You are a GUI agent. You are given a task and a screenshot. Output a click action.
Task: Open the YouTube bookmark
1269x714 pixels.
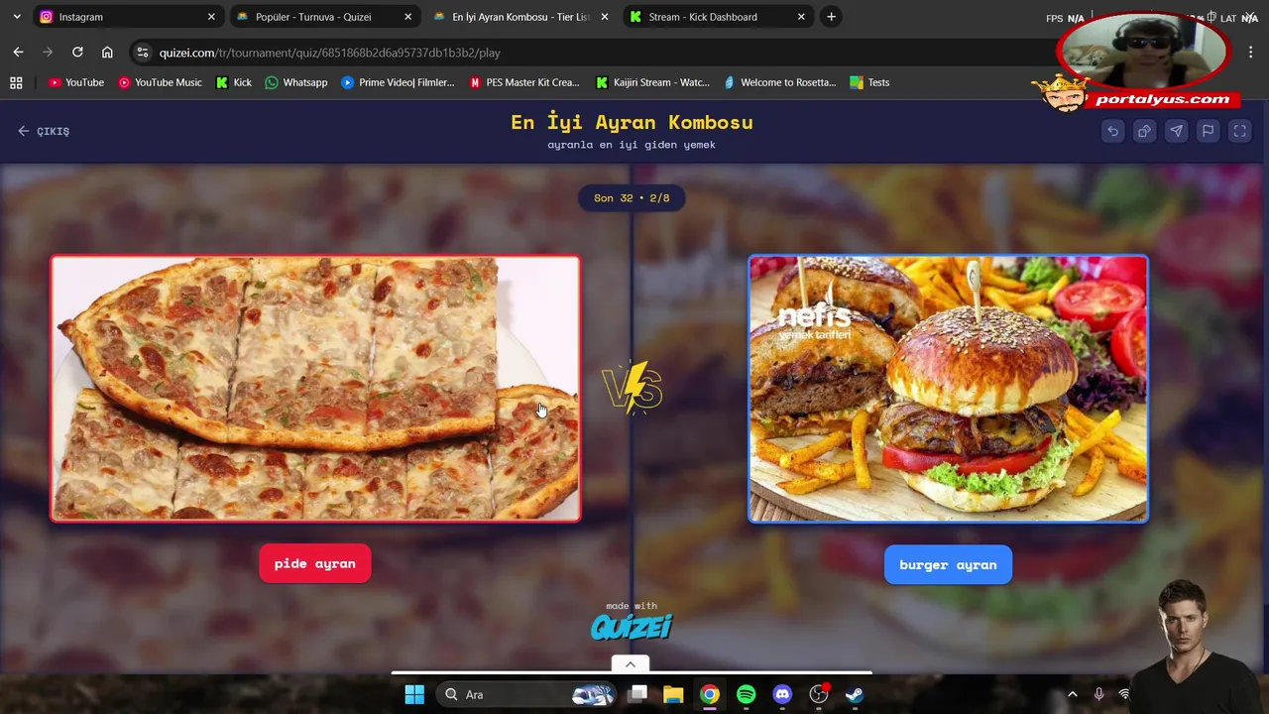76,82
